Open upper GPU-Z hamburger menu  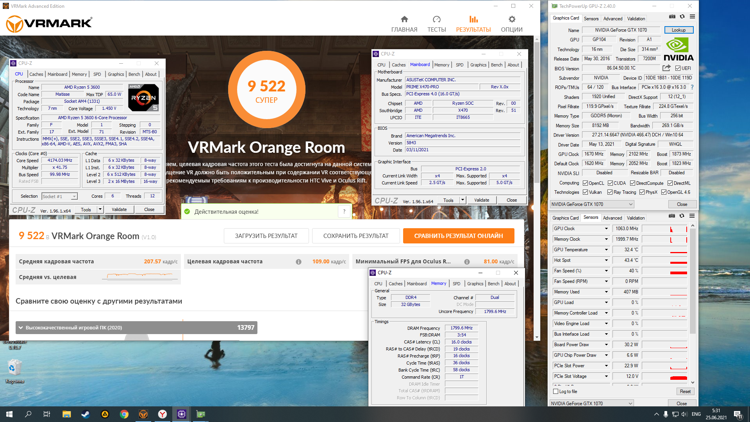pos(692,16)
